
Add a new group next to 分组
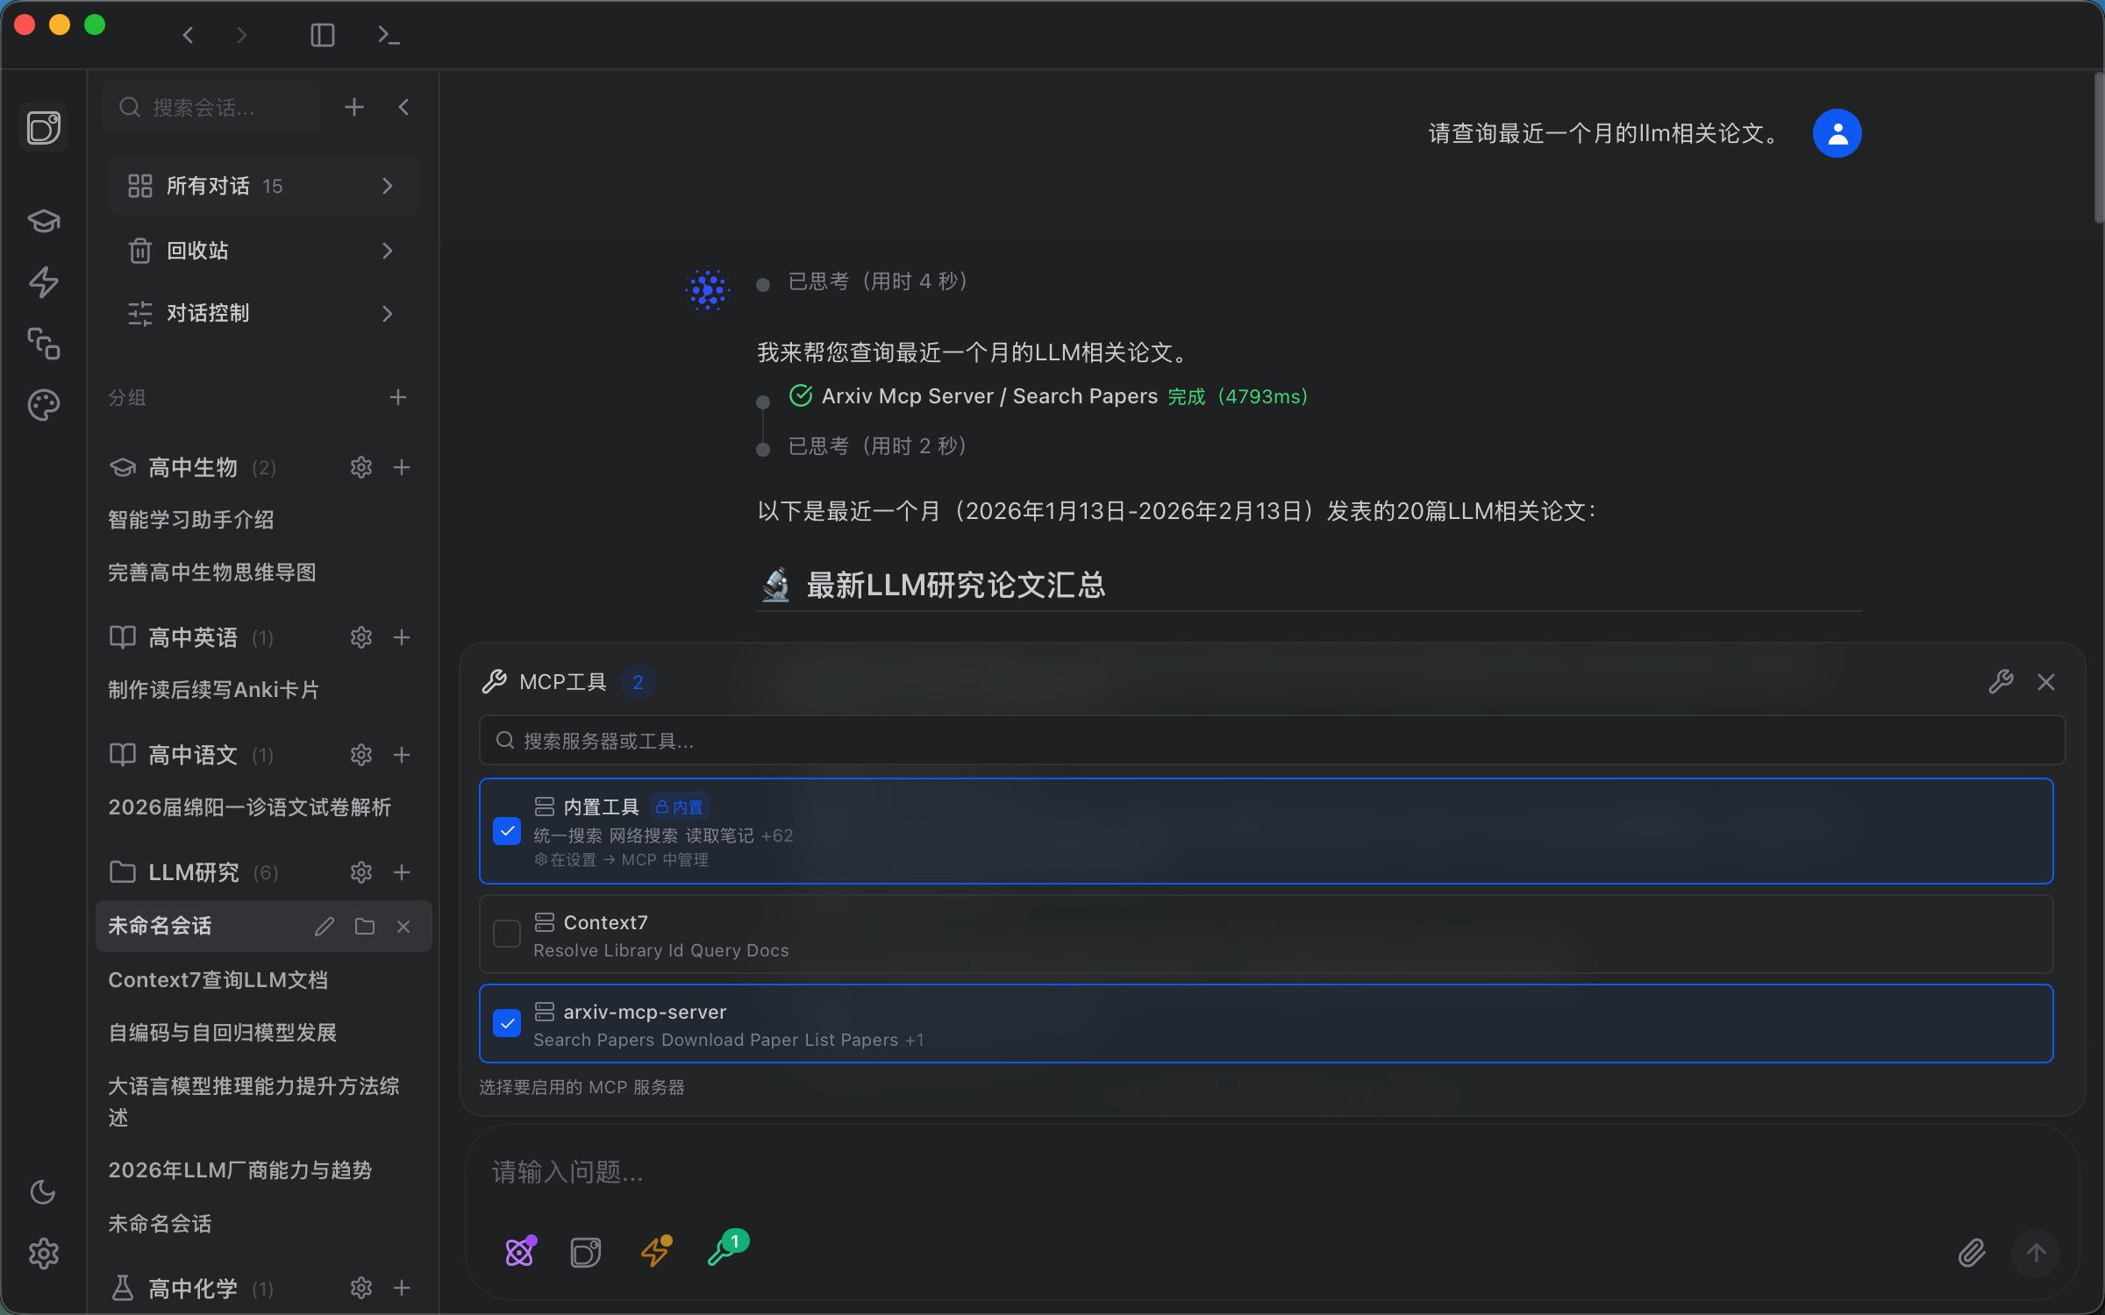[398, 397]
